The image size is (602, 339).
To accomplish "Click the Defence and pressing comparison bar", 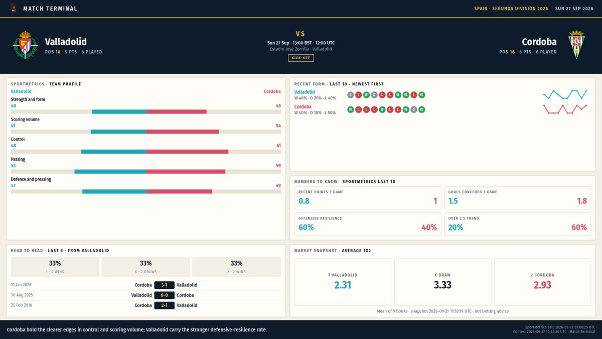I will click(146, 191).
